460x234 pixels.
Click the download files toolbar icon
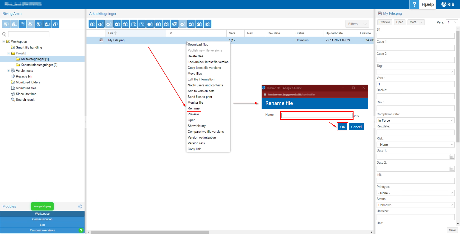pos(101,24)
